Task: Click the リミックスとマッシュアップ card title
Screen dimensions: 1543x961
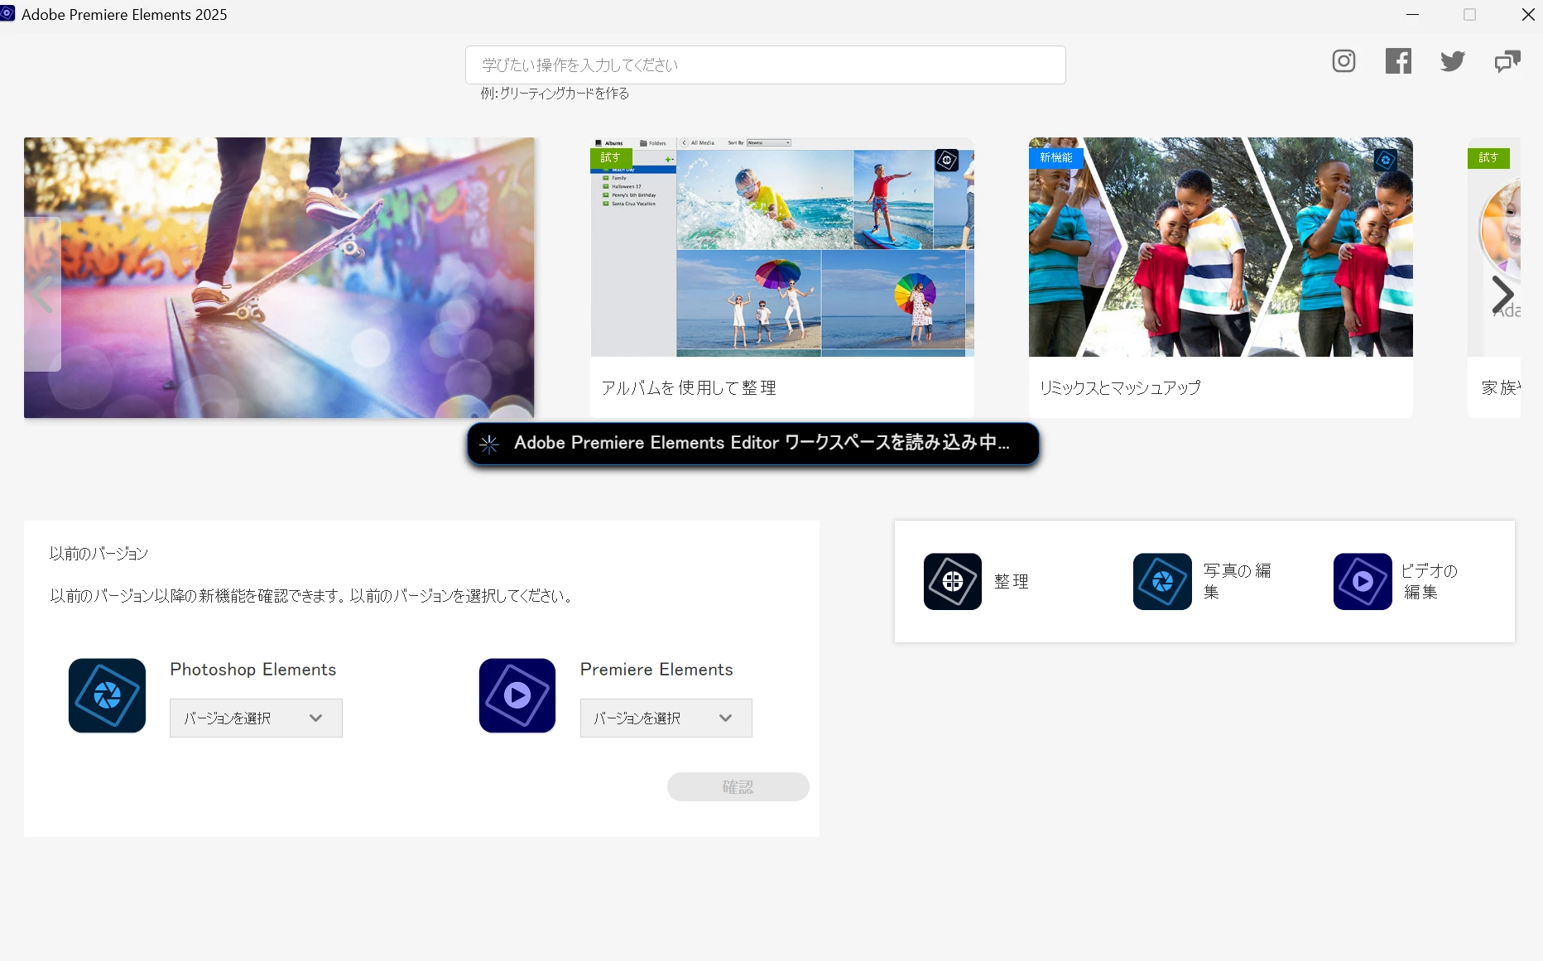Action: click(x=1121, y=387)
